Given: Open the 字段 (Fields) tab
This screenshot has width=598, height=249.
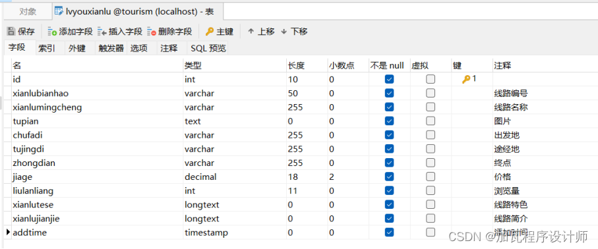Looking at the screenshot, I should [x=16, y=47].
